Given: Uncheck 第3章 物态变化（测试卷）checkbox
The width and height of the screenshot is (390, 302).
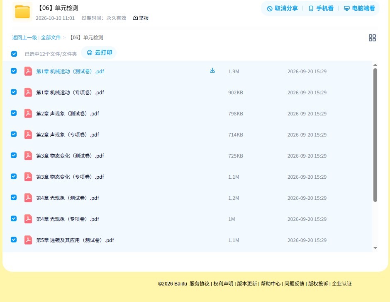Looking at the screenshot, I should pos(14,155).
